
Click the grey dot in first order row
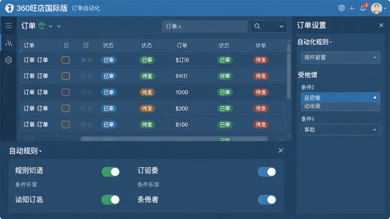click(x=90, y=60)
